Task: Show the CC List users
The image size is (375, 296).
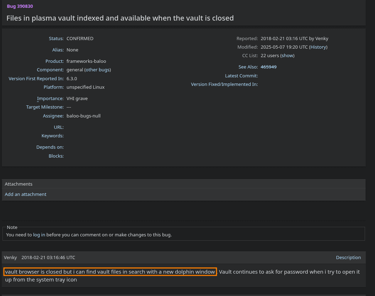Action: tap(288, 56)
